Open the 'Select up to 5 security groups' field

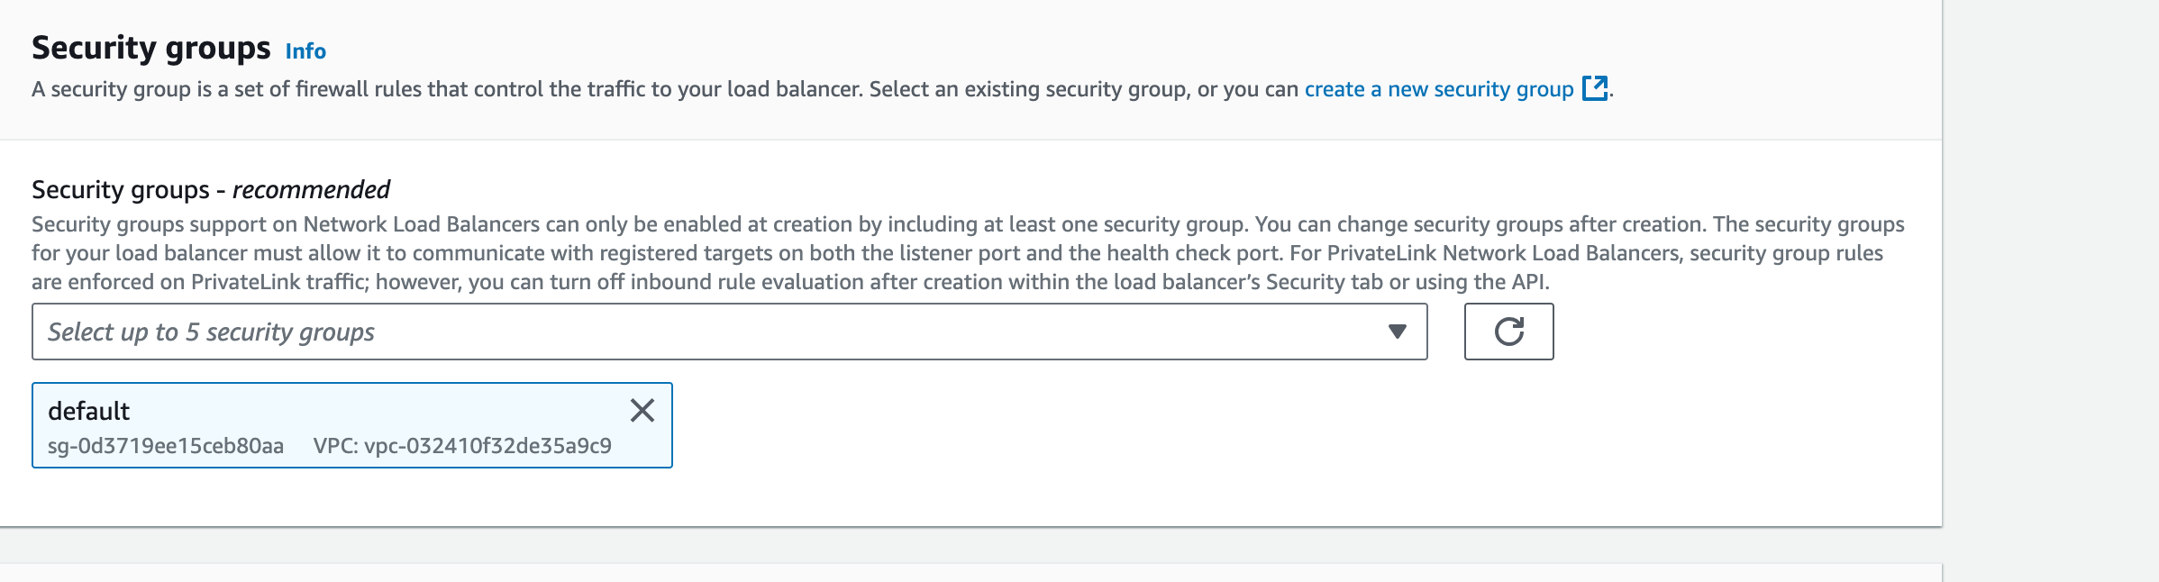pyautogui.click(x=729, y=332)
